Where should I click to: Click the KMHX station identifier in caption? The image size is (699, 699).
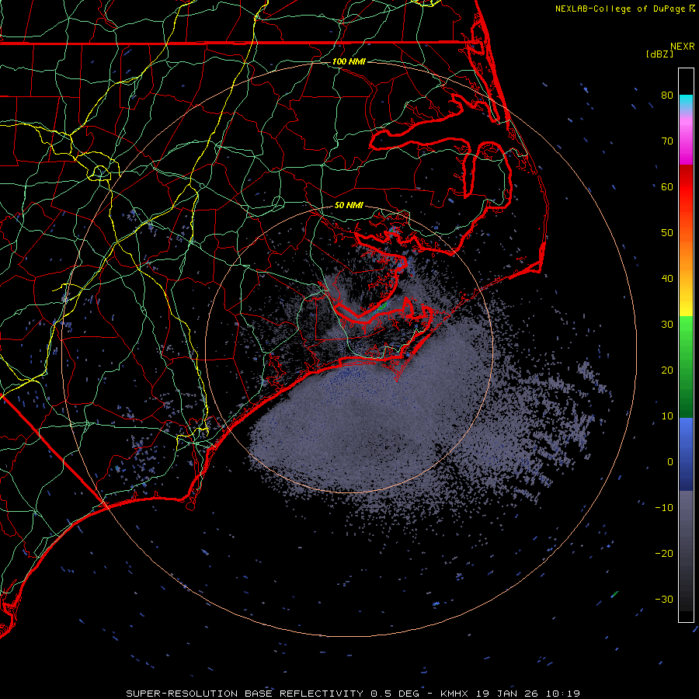click(x=456, y=694)
